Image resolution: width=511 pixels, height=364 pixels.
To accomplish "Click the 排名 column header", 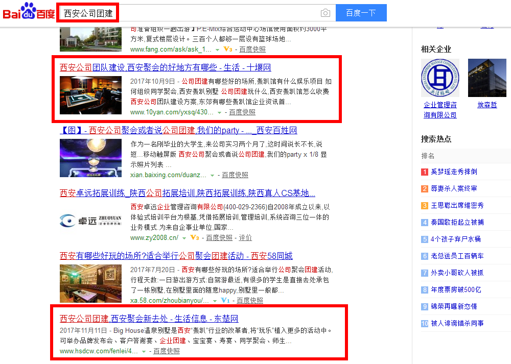I will 428,156.
